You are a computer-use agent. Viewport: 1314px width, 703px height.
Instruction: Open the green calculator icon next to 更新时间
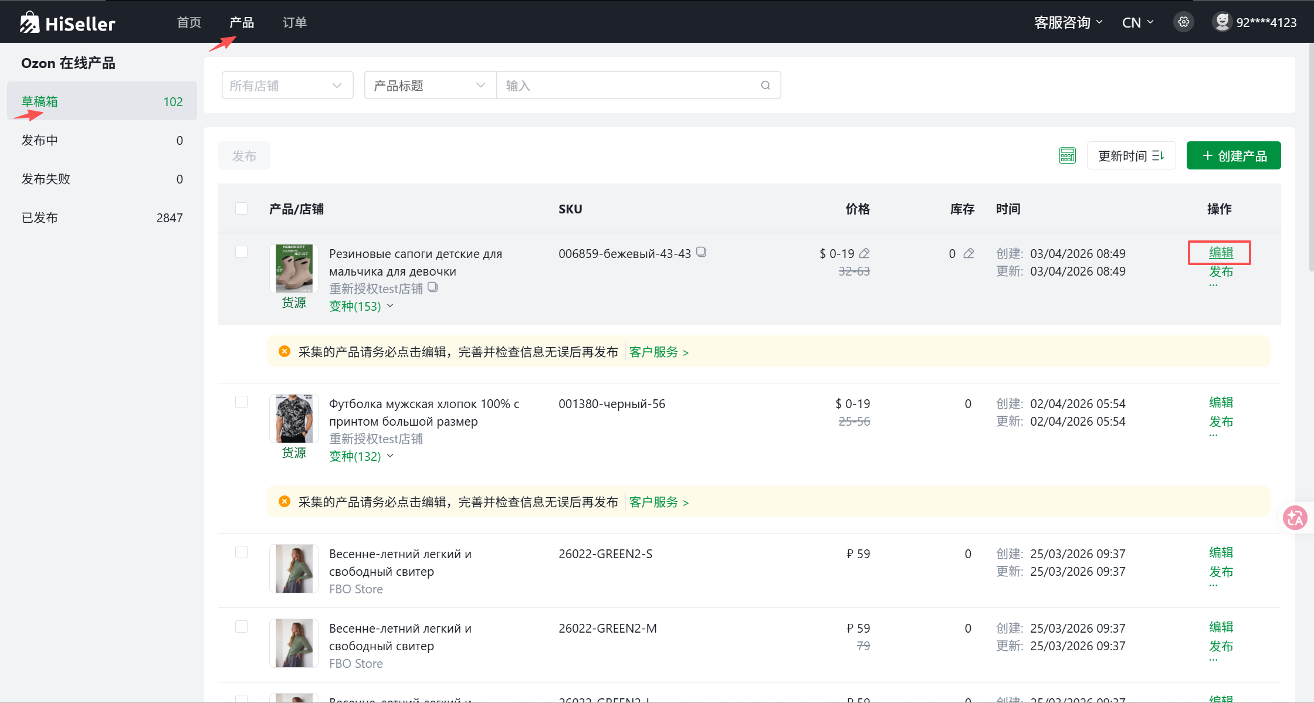(1067, 156)
